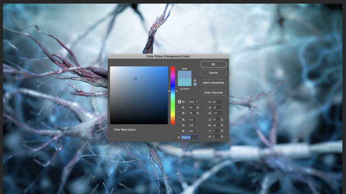Confirm the color with OK
Image resolution: width=346 pixels, height=194 pixels.
point(213,64)
